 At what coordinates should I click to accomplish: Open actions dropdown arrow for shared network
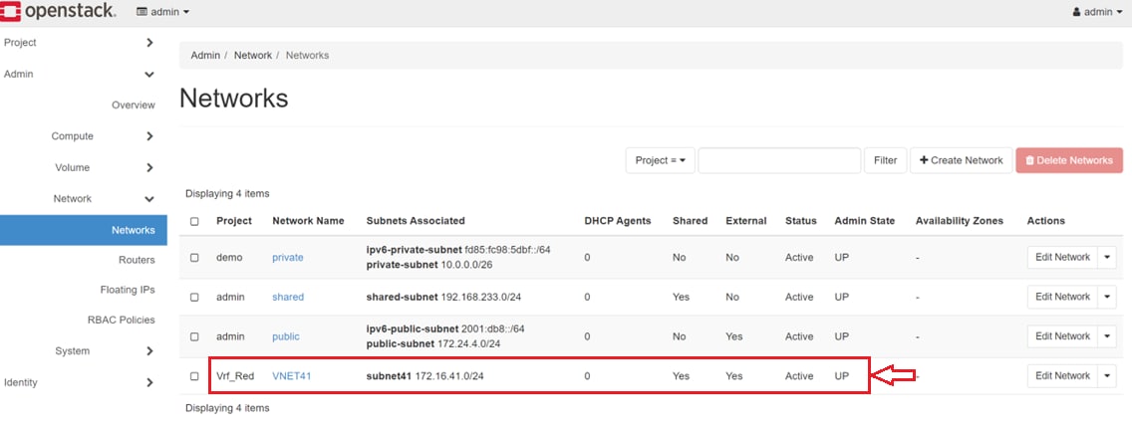[1107, 297]
